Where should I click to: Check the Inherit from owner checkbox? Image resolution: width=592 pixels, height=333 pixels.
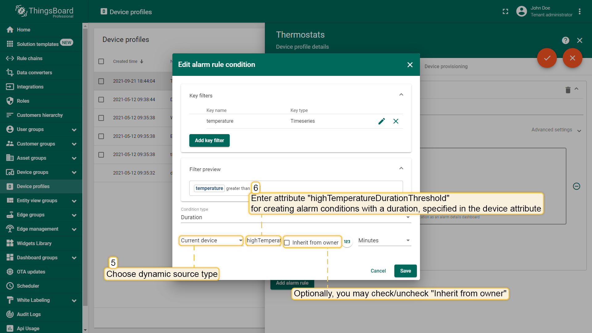[x=287, y=243]
